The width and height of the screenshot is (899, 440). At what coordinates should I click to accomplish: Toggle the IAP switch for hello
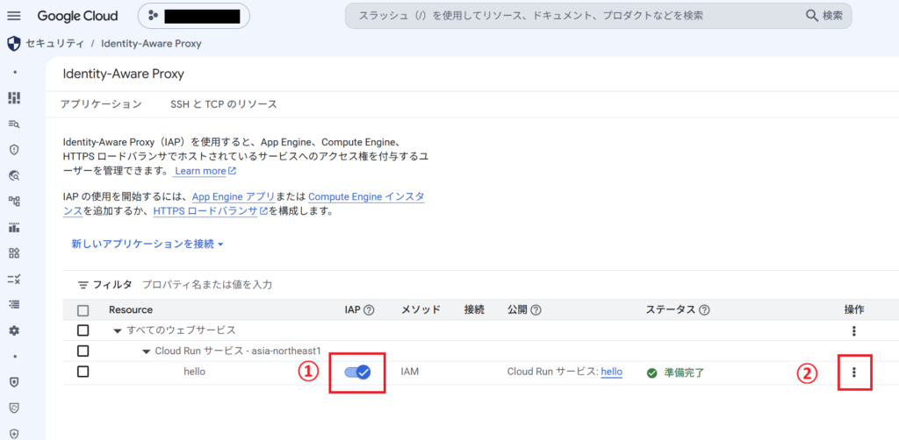click(x=358, y=373)
